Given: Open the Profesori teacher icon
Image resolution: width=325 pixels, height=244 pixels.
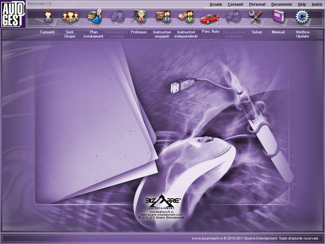Looking at the screenshot, I should pyautogui.click(x=139, y=16).
